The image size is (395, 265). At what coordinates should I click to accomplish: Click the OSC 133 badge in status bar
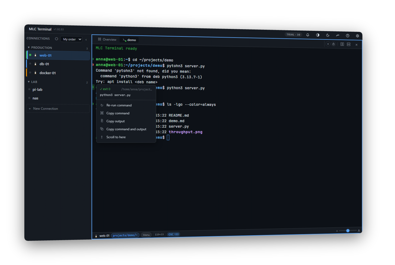[x=173, y=234]
